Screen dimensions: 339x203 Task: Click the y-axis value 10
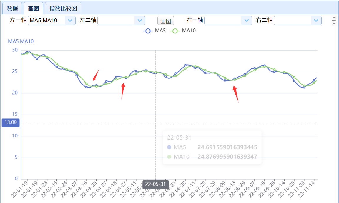point(15,136)
